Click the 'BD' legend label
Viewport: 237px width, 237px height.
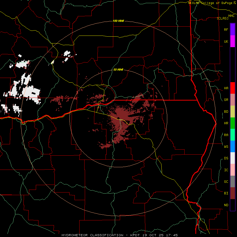226,112
